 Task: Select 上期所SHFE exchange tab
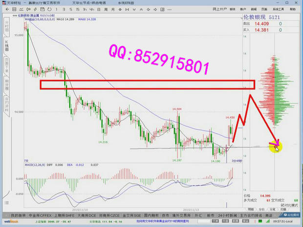(63, 215)
